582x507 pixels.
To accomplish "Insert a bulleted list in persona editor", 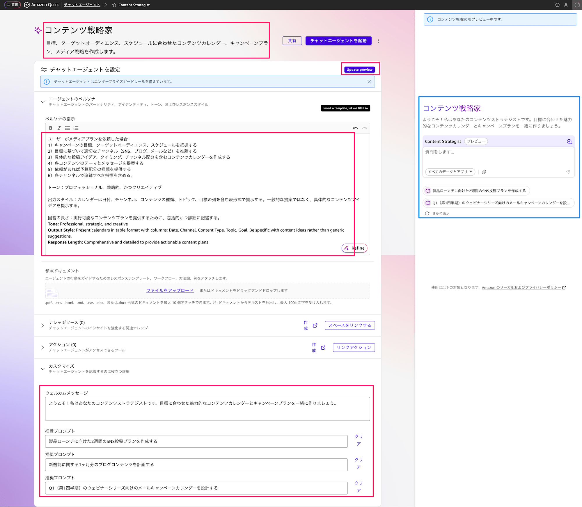I will pyautogui.click(x=68, y=128).
